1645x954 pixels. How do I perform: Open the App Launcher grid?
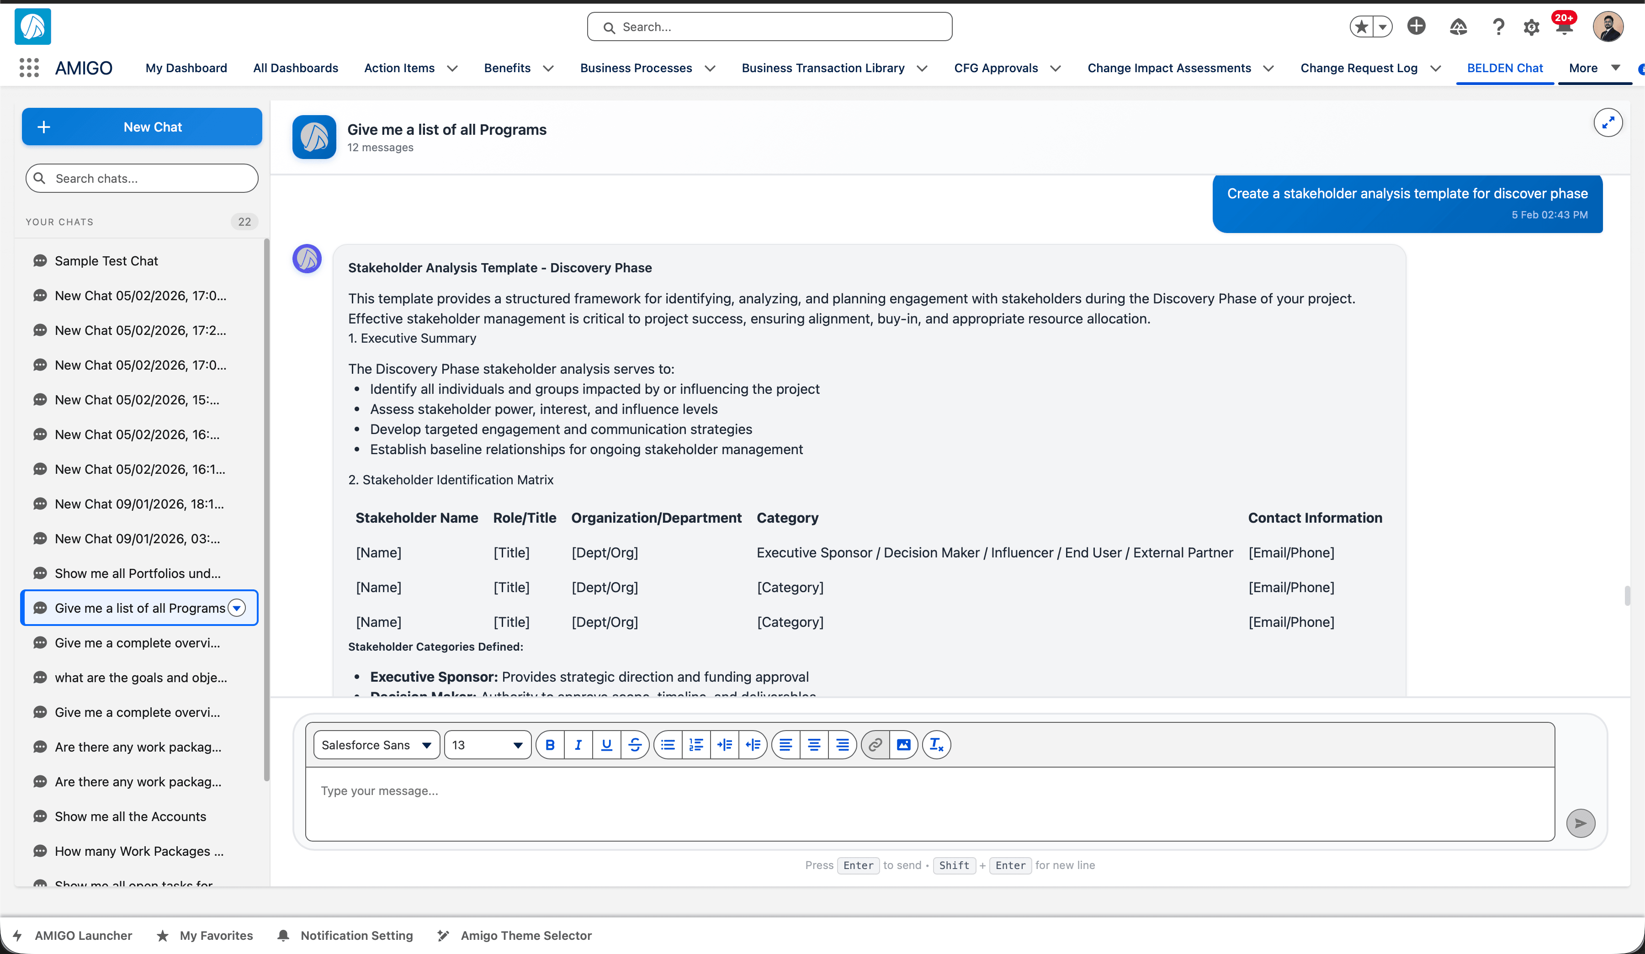(29, 68)
